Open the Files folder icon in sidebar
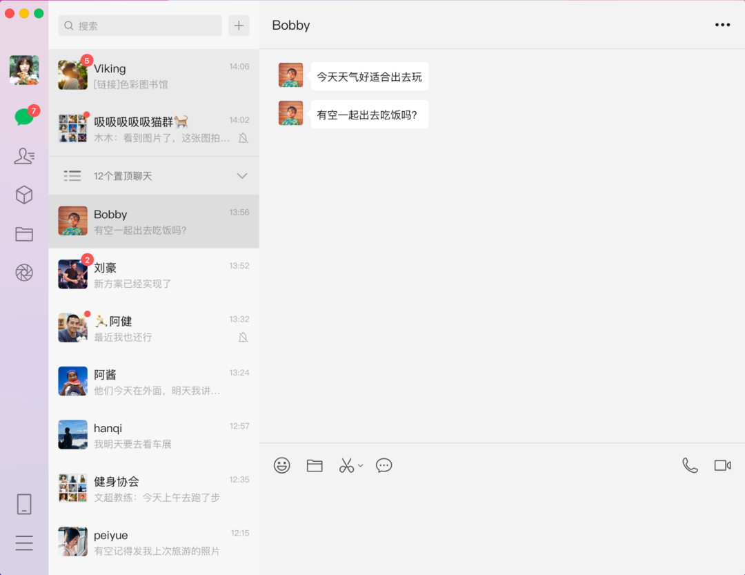The image size is (745, 575). click(24, 234)
